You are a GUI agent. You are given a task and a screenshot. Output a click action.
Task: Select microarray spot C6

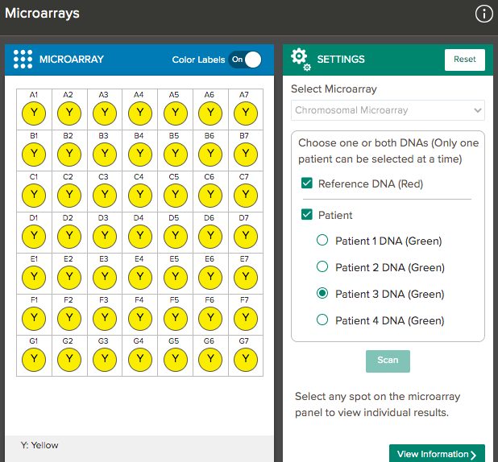click(x=210, y=196)
